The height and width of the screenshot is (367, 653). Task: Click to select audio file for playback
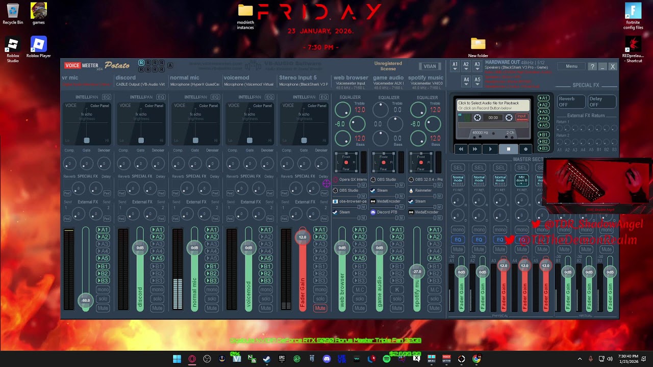493,106
